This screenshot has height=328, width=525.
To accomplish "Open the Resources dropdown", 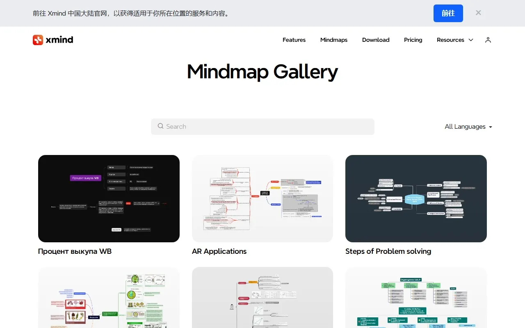I will (450, 40).
